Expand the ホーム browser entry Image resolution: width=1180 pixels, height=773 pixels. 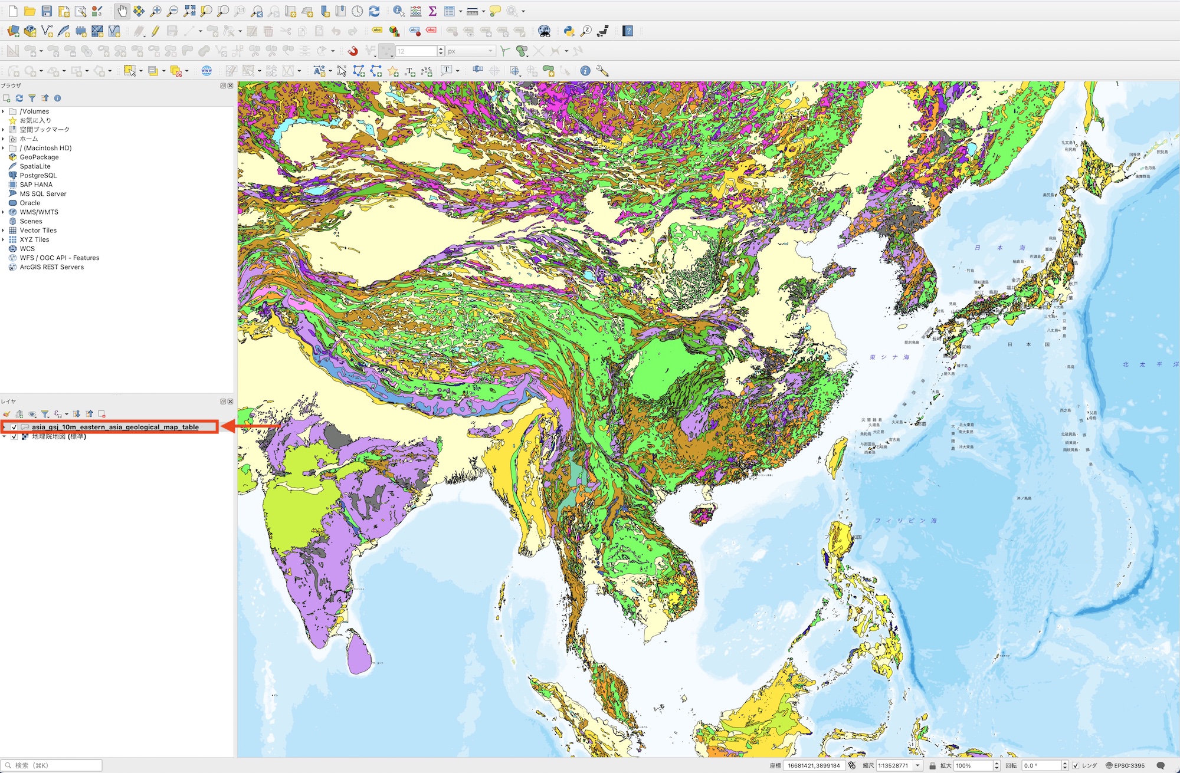tap(4, 139)
